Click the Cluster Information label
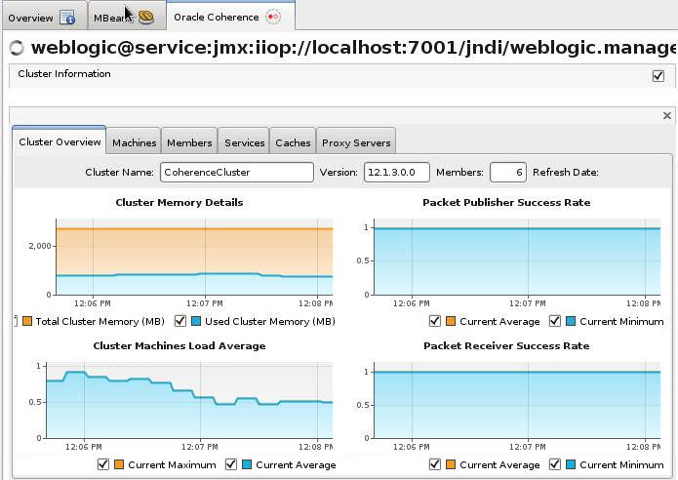The image size is (678, 480). (x=64, y=73)
